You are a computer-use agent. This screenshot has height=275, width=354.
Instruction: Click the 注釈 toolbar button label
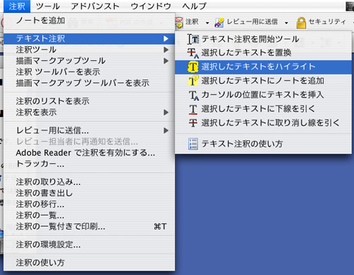pos(192,22)
